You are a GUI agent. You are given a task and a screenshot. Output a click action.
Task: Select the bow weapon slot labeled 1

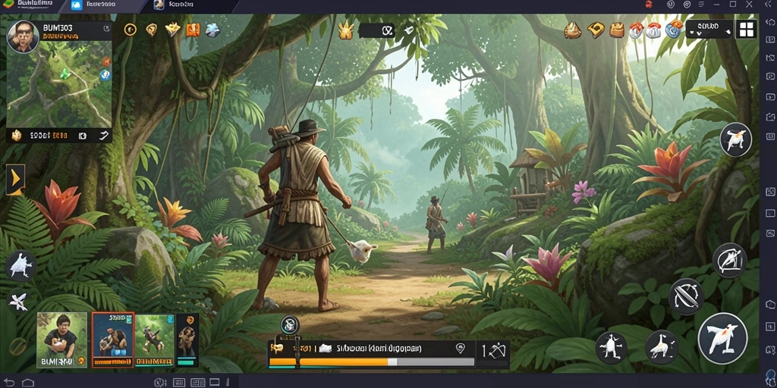493,352
